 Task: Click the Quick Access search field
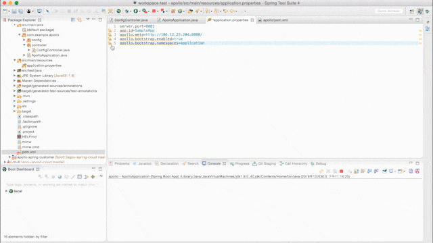tap(388, 11)
